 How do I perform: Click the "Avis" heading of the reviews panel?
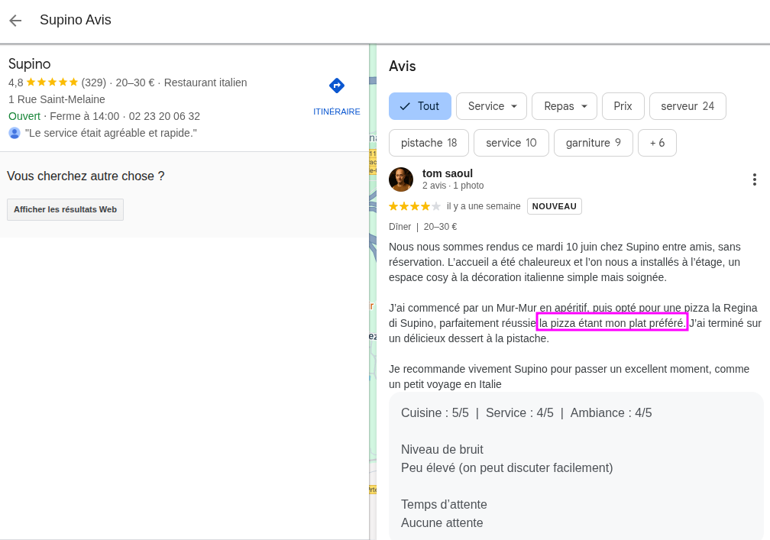tap(402, 66)
